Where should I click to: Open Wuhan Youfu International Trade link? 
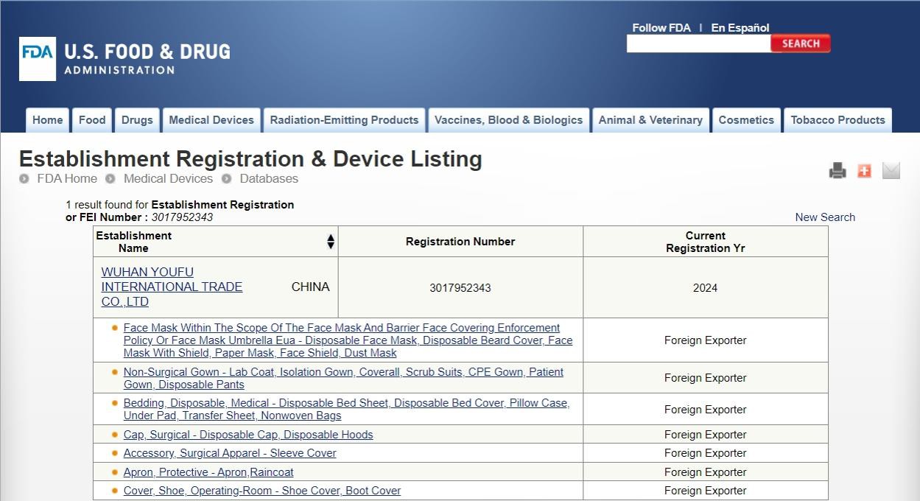[172, 287]
